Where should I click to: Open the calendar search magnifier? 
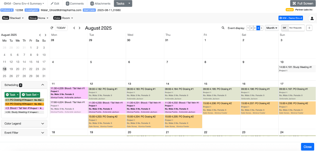[x=223, y=28]
